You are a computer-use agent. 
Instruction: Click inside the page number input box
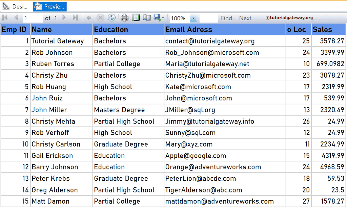(x=32, y=18)
